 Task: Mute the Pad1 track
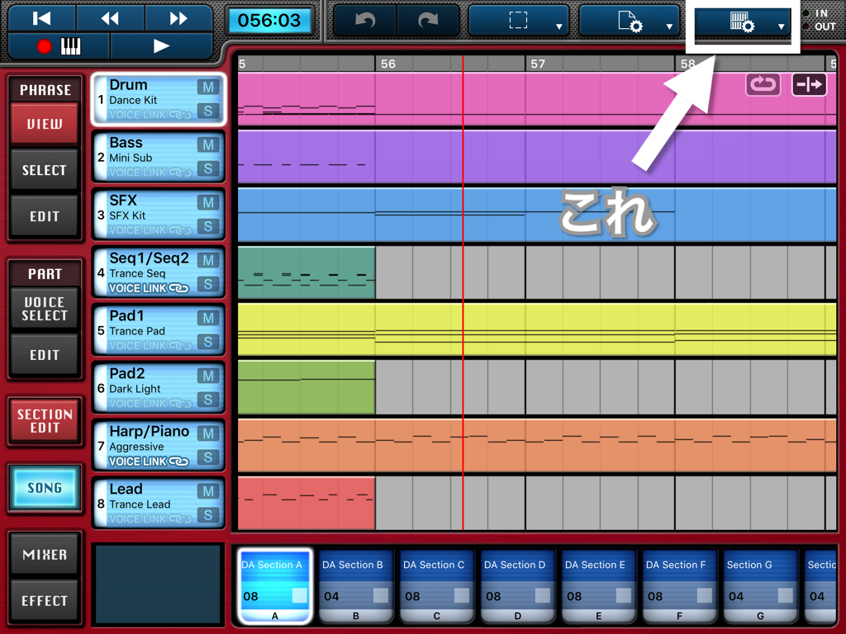pyautogui.click(x=208, y=318)
